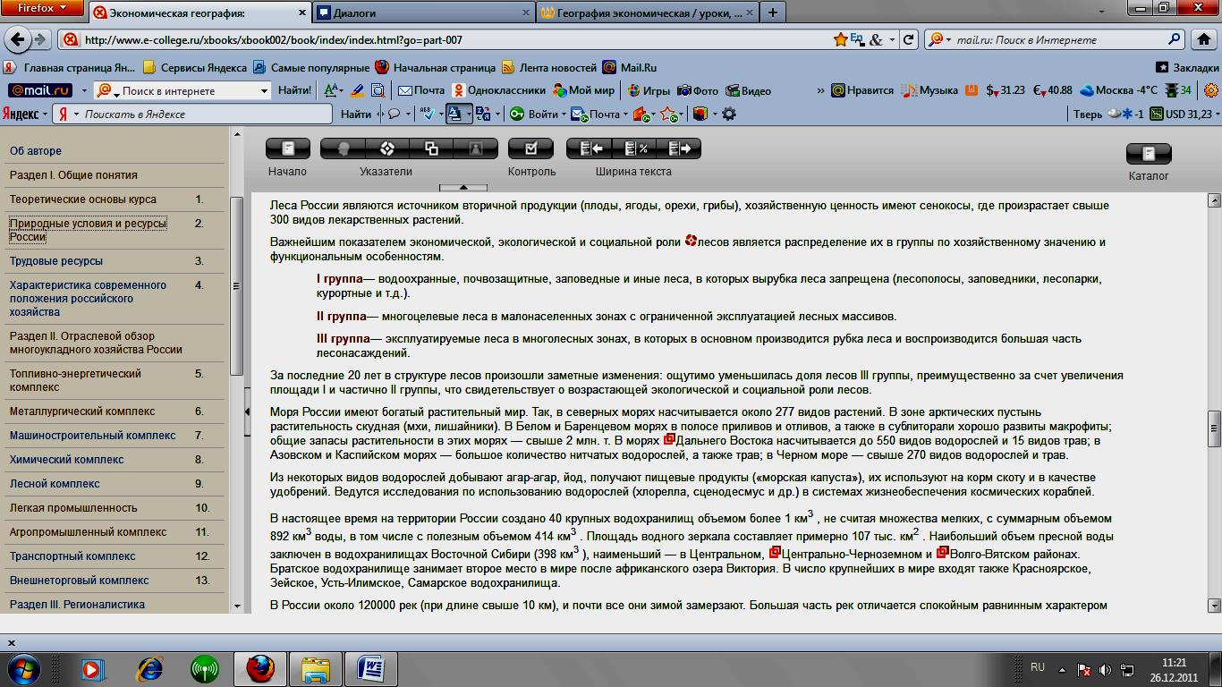Widen the text with right-arrow icon

pos(679,148)
